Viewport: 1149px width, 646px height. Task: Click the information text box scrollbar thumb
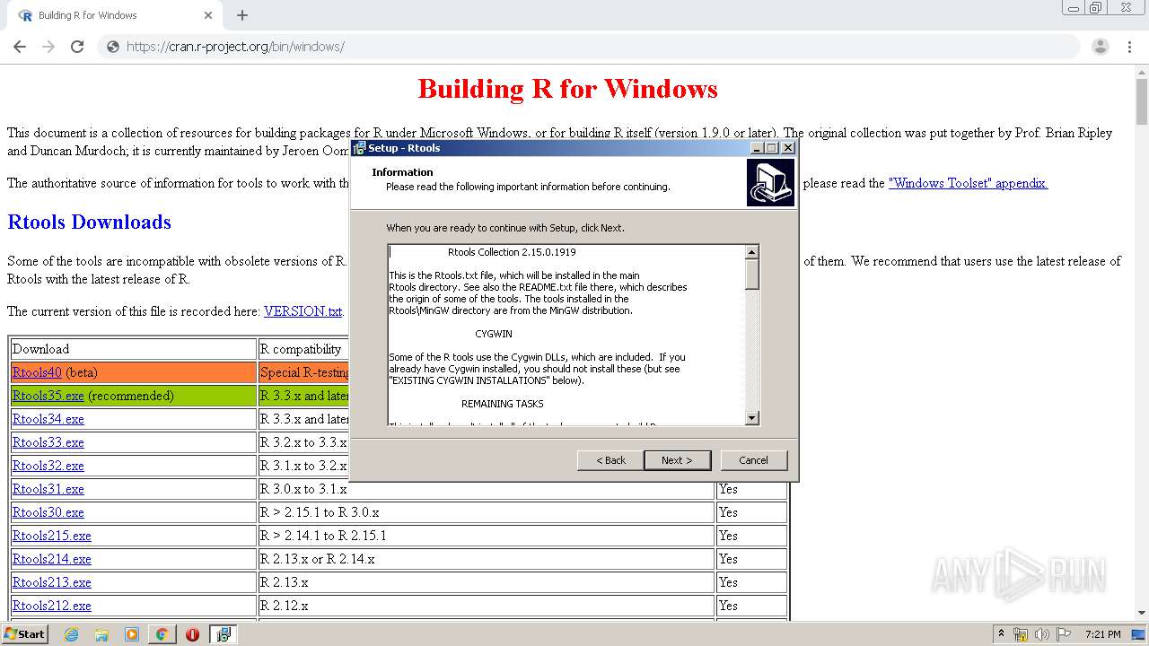point(752,275)
